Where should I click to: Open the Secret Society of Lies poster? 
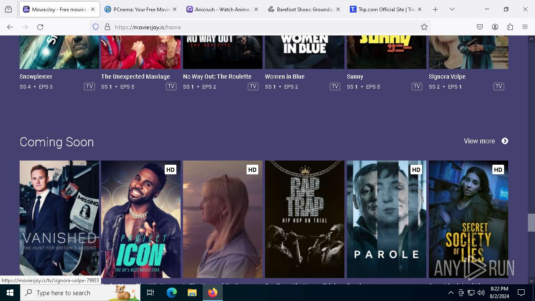pos(469,219)
